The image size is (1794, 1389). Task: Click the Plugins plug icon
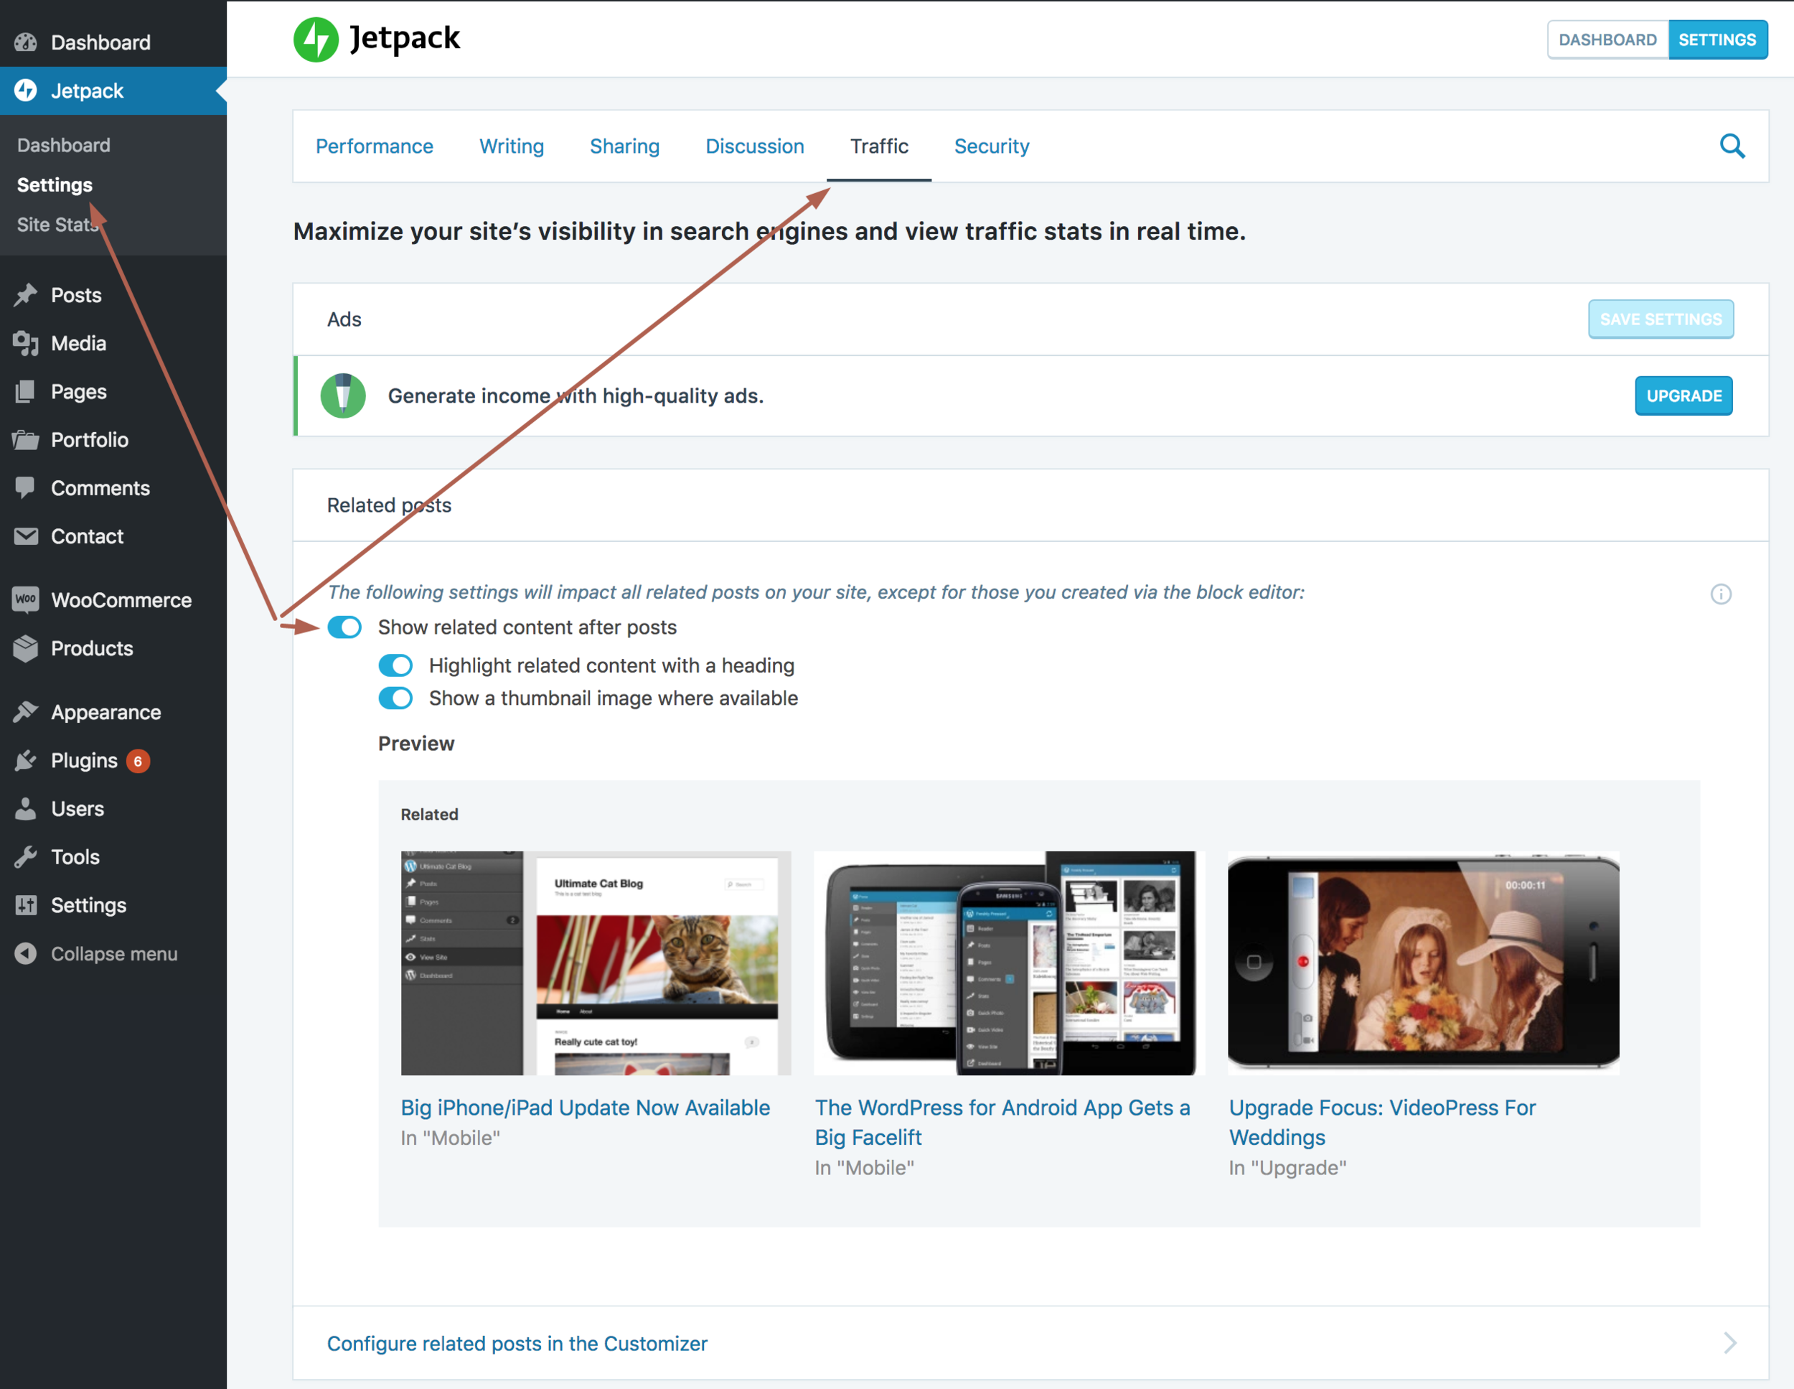pyautogui.click(x=25, y=760)
